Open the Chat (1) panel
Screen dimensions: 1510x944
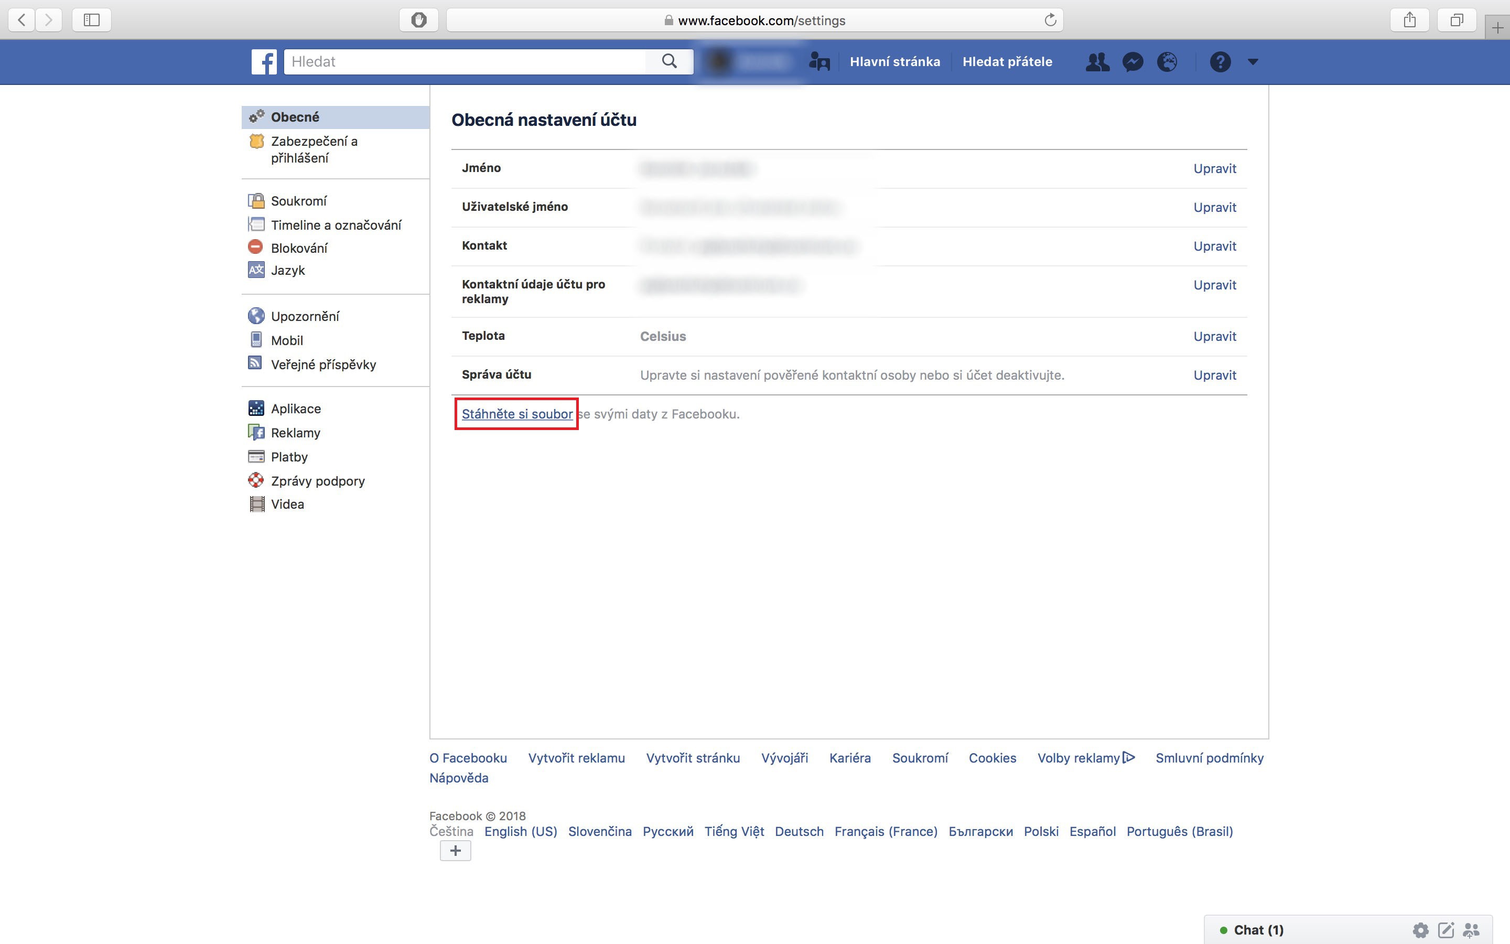(x=1258, y=930)
